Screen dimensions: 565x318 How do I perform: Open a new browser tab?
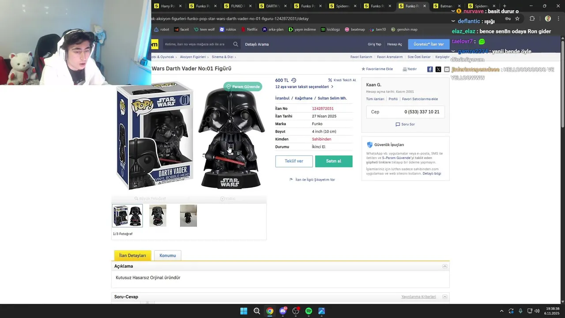pyautogui.click(x=505, y=6)
